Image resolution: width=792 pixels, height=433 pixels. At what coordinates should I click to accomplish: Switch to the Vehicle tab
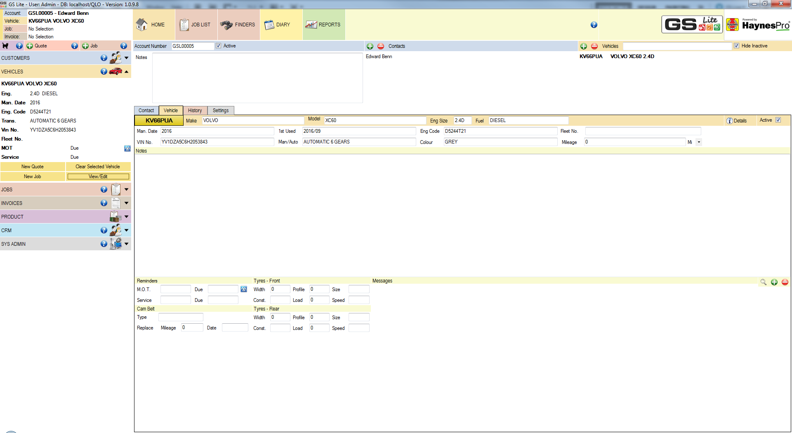pyautogui.click(x=171, y=110)
